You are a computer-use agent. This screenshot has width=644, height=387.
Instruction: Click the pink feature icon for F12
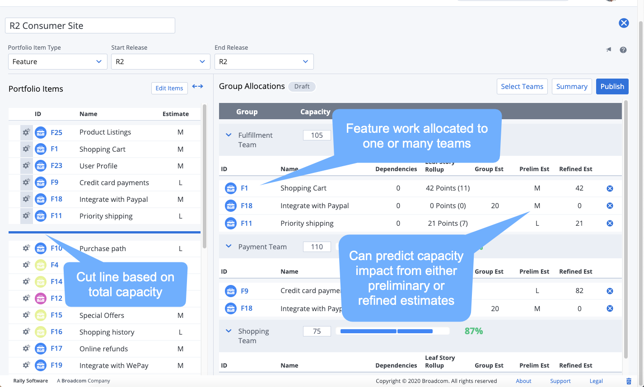[41, 298]
